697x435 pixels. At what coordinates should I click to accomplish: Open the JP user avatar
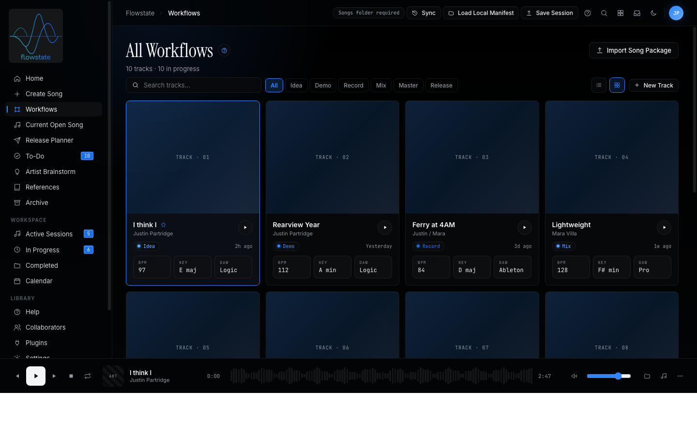(x=676, y=13)
